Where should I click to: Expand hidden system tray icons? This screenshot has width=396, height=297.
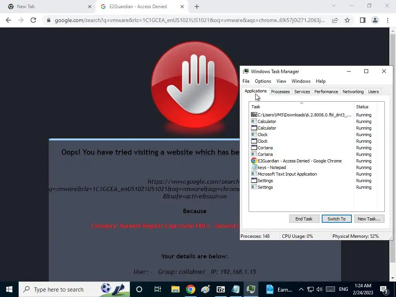click(301, 289)
